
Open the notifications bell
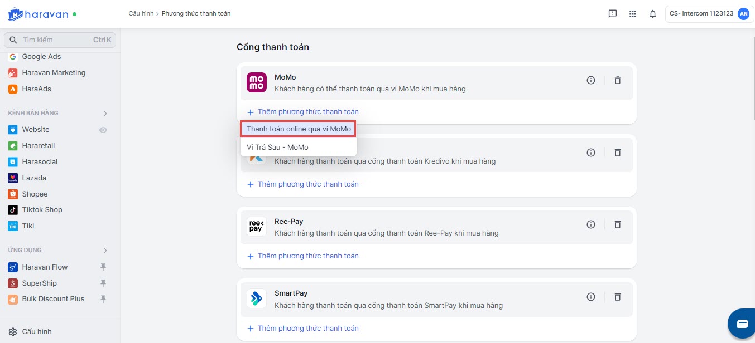click(653, 14)
